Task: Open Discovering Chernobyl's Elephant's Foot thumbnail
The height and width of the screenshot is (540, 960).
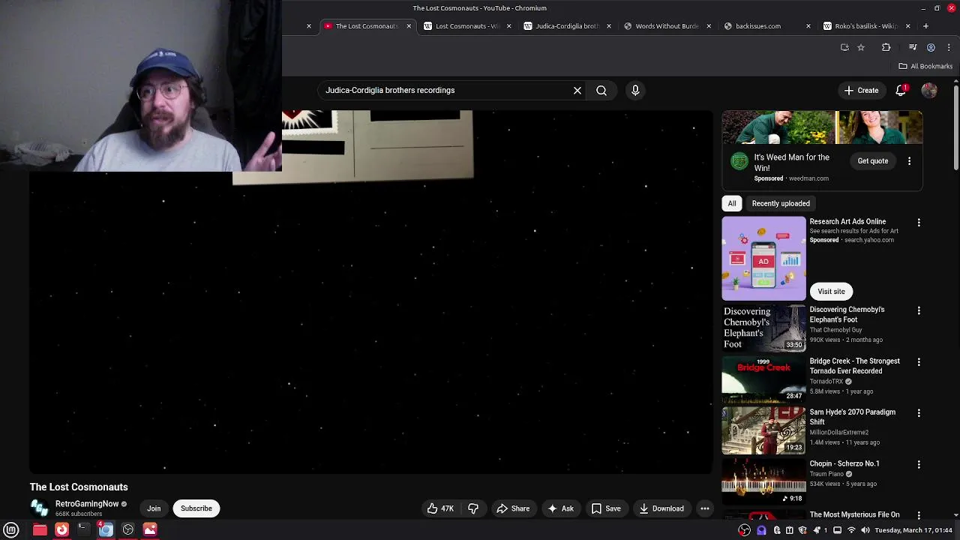Action: click(763, 328)
